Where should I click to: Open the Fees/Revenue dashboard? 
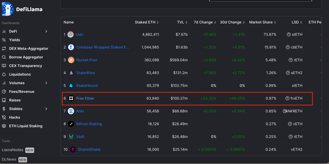22,91
